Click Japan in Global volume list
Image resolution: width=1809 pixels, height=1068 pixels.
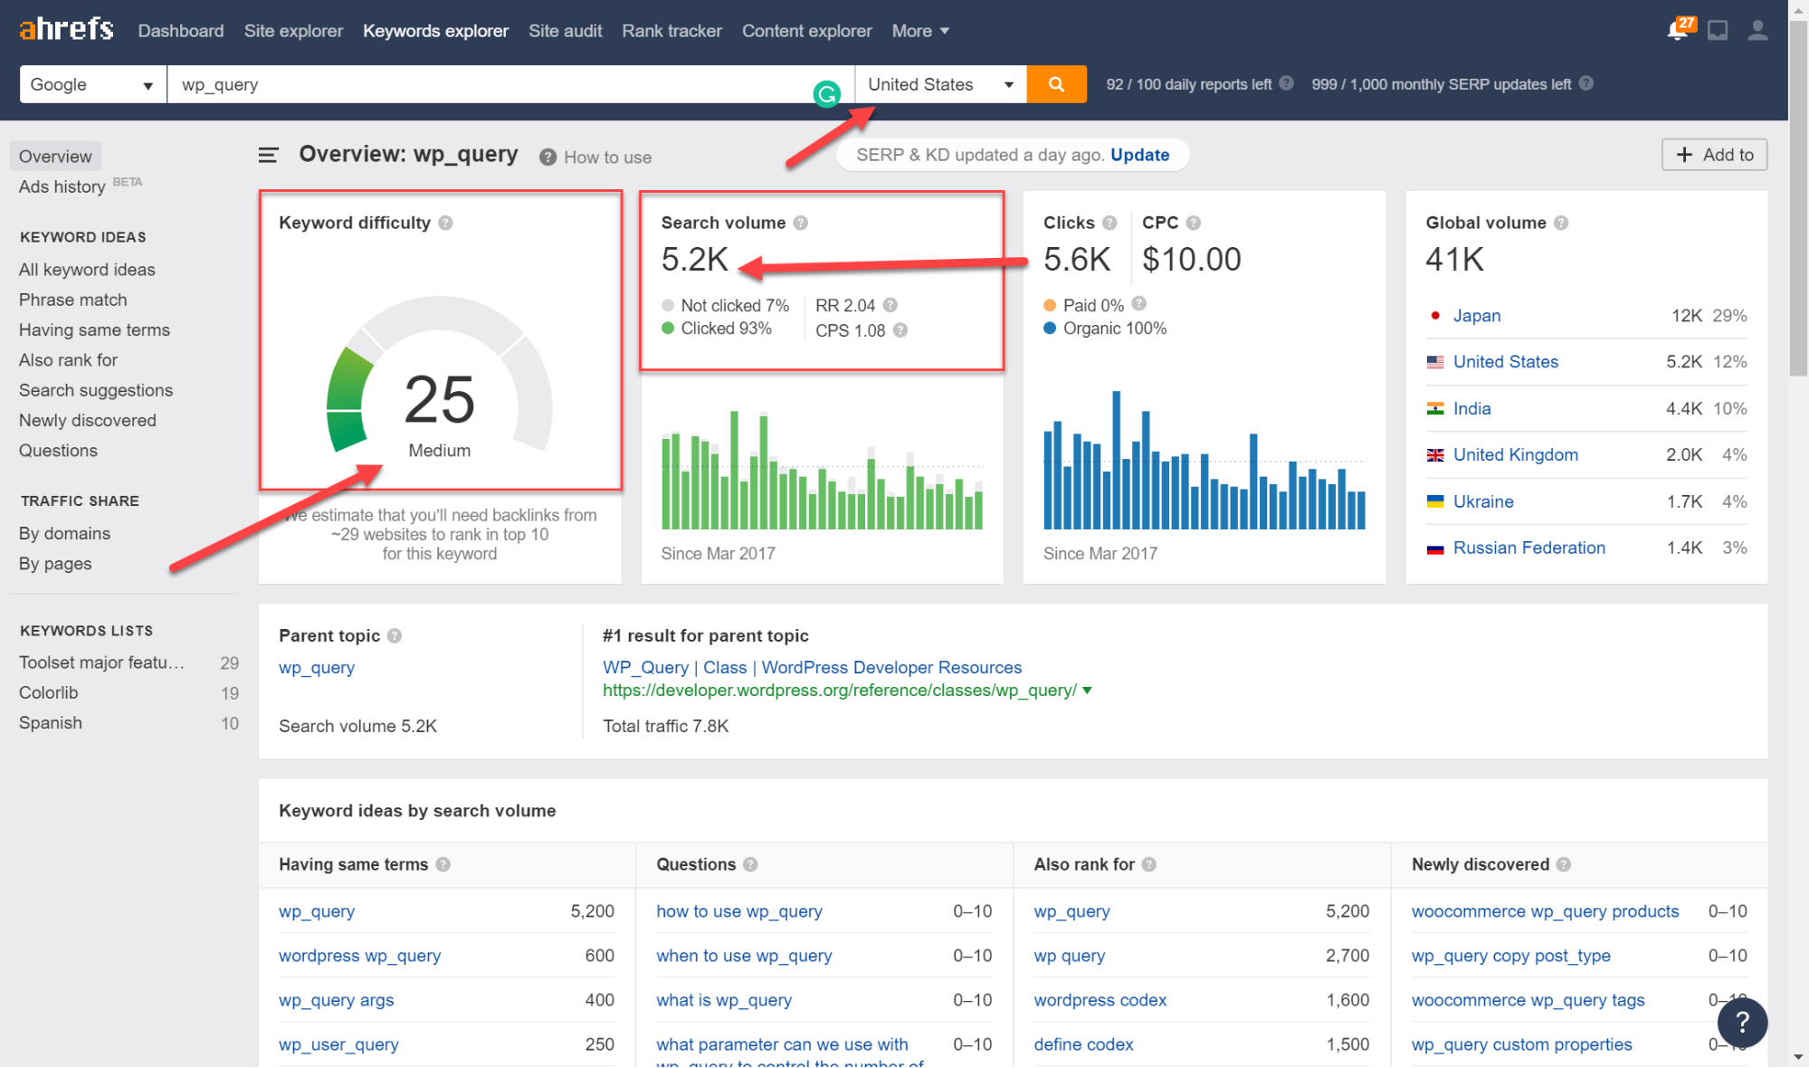tap(1476, 316)
